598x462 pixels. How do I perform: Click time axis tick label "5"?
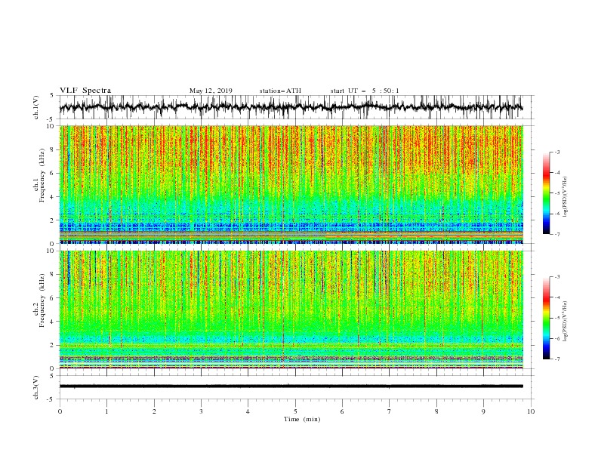pos(295,411)
